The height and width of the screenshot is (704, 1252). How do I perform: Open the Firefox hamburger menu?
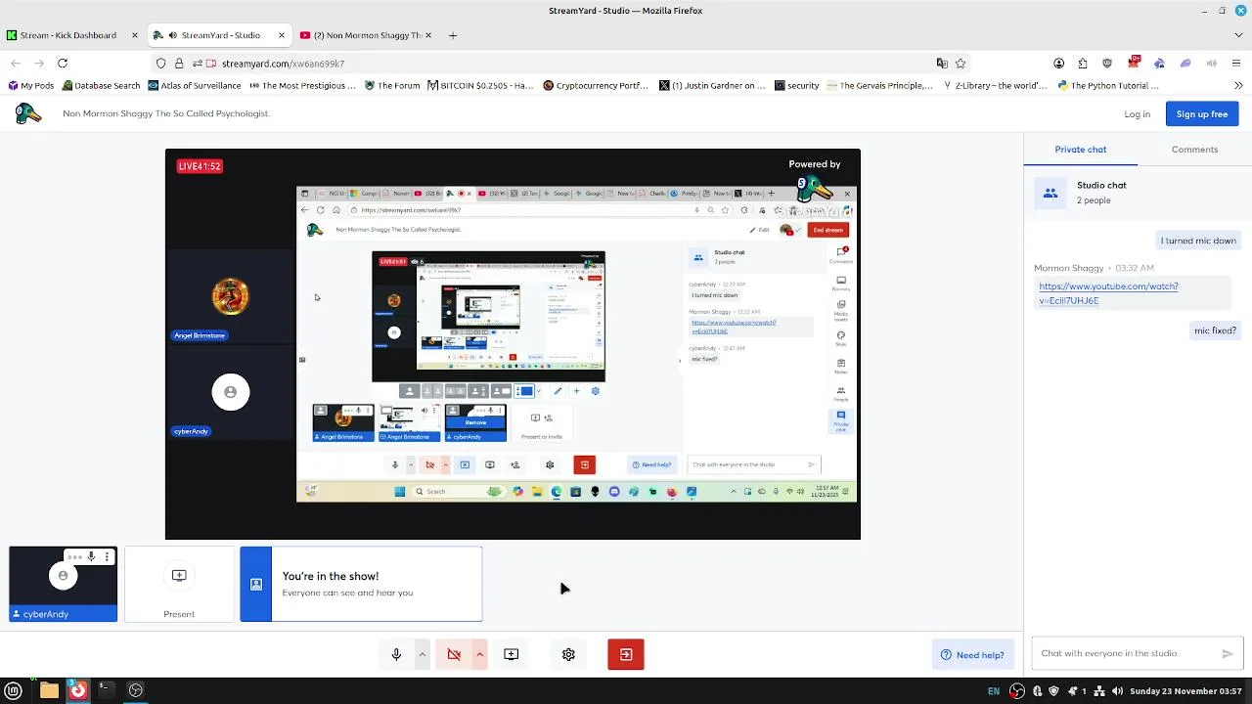pyautogui.click(x=1237, y=64)
